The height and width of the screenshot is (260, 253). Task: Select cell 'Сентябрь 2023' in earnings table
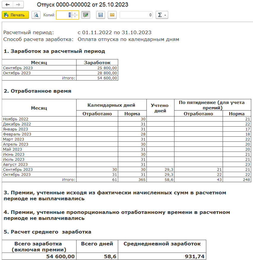point(39,68)
